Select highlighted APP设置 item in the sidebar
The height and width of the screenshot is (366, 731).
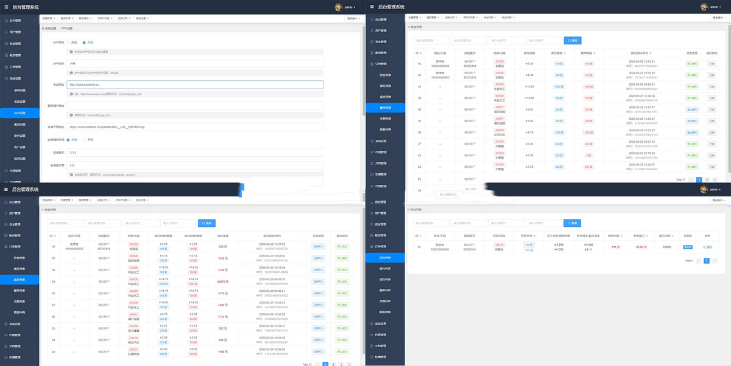tap(19, 112)
